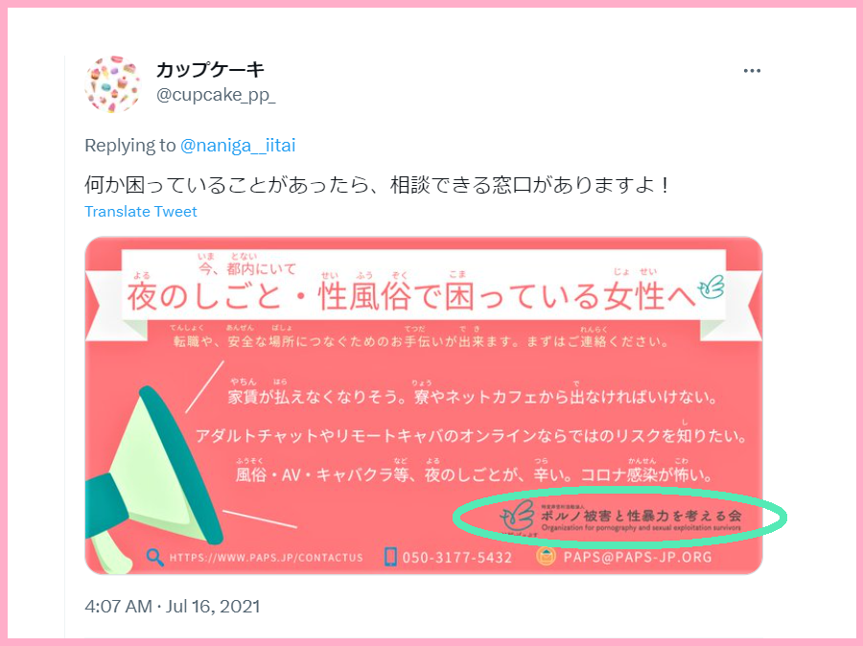The width and height of the screenshot is (863, 646).
Task: Click the mail icon beside PAPS@PAPS-JP.ORG
Action: click(546, 556)
